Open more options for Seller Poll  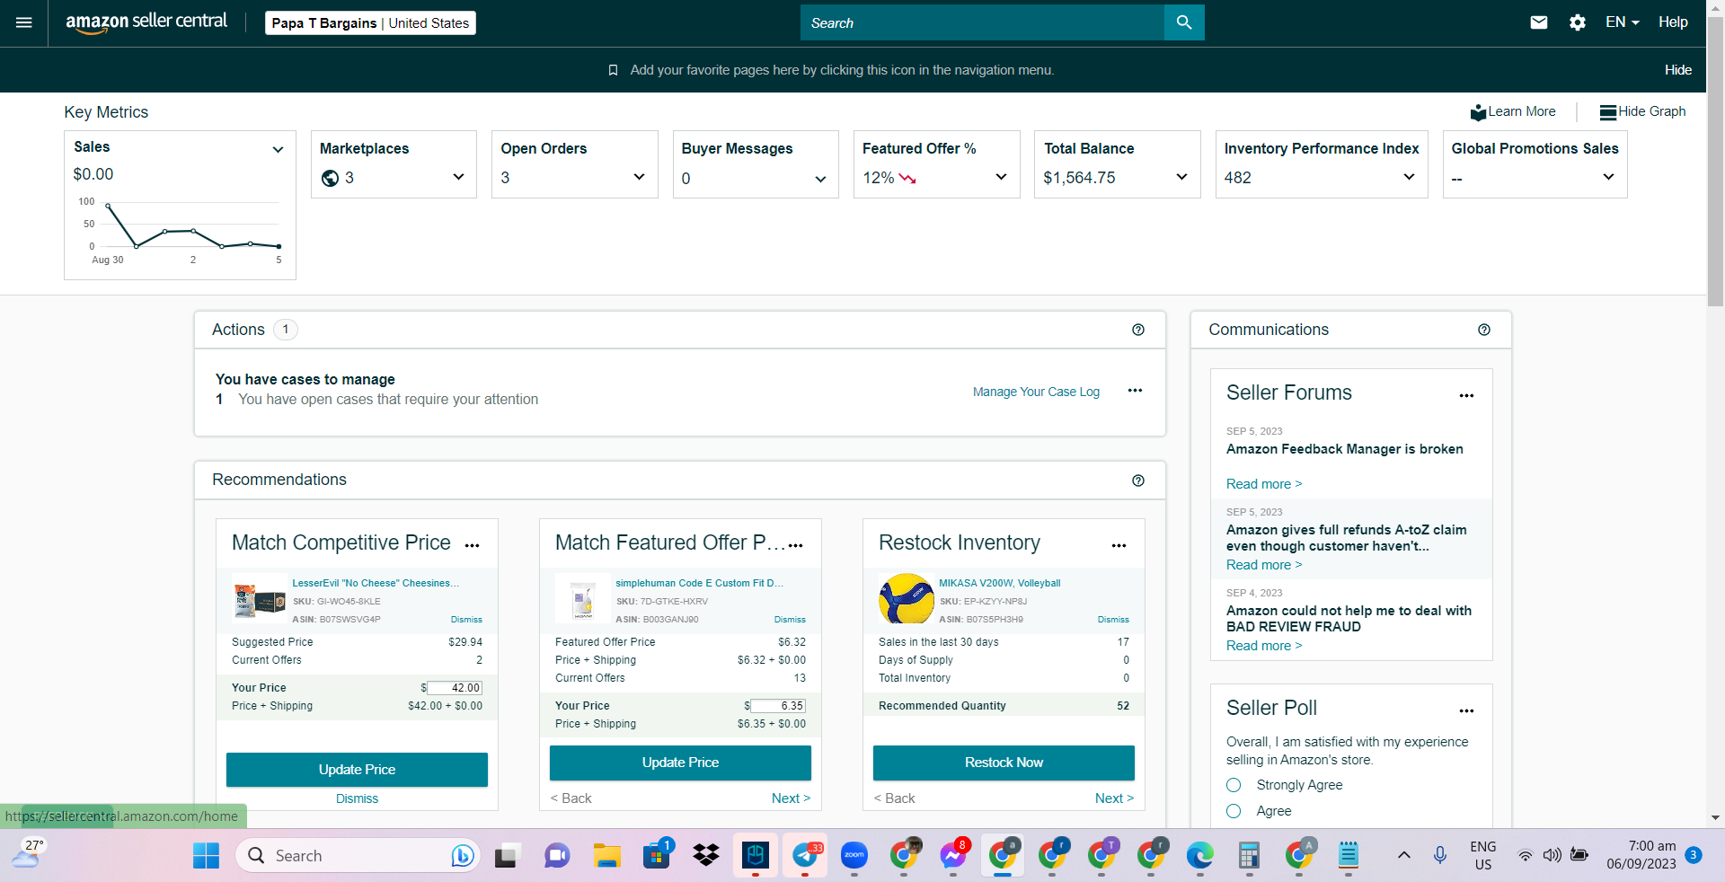tap(1467, 710)
